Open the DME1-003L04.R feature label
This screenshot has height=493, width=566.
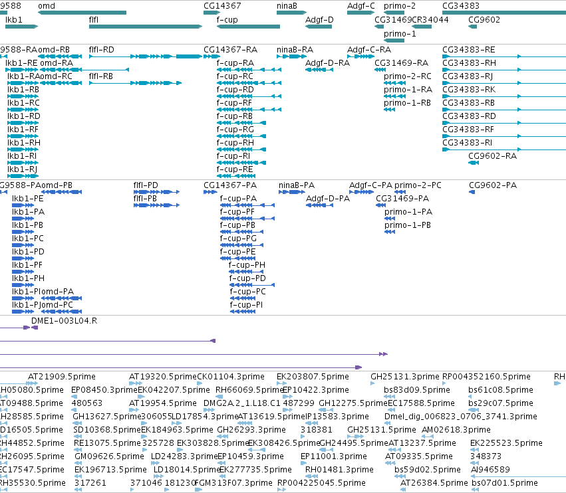[65, 321]
